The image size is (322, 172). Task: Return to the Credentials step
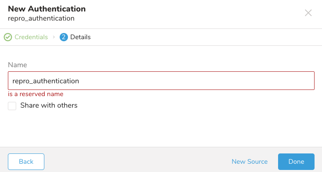(31, 37)
